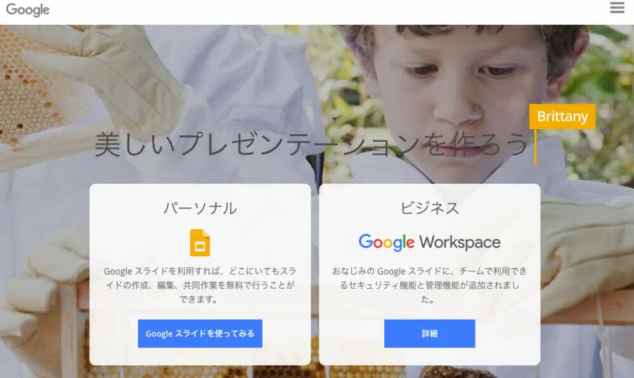Screen dimensions: 634x378
Task: Click the personal card description text
Action: click(x=200, y=285)
